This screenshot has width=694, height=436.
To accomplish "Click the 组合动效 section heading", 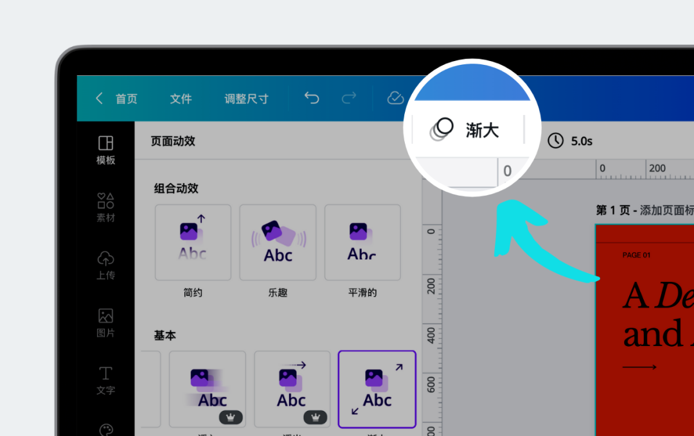I will click(x=176, y=188).
